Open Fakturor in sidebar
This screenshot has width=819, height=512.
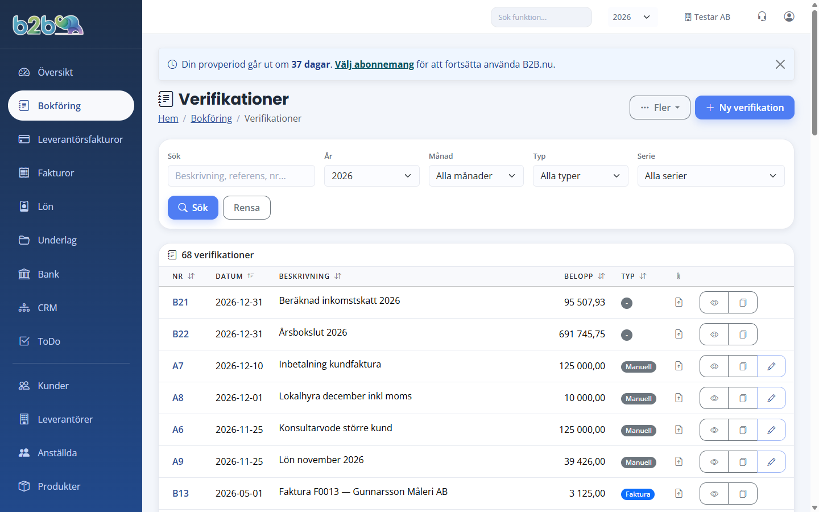pos(71,173)
